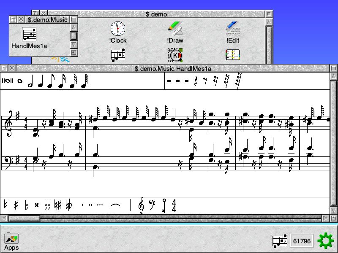This screenshot has height=253, width=338.
Task: Click the horizontal scrollbar thumb of the score
Action: click(x=24, y=218)
